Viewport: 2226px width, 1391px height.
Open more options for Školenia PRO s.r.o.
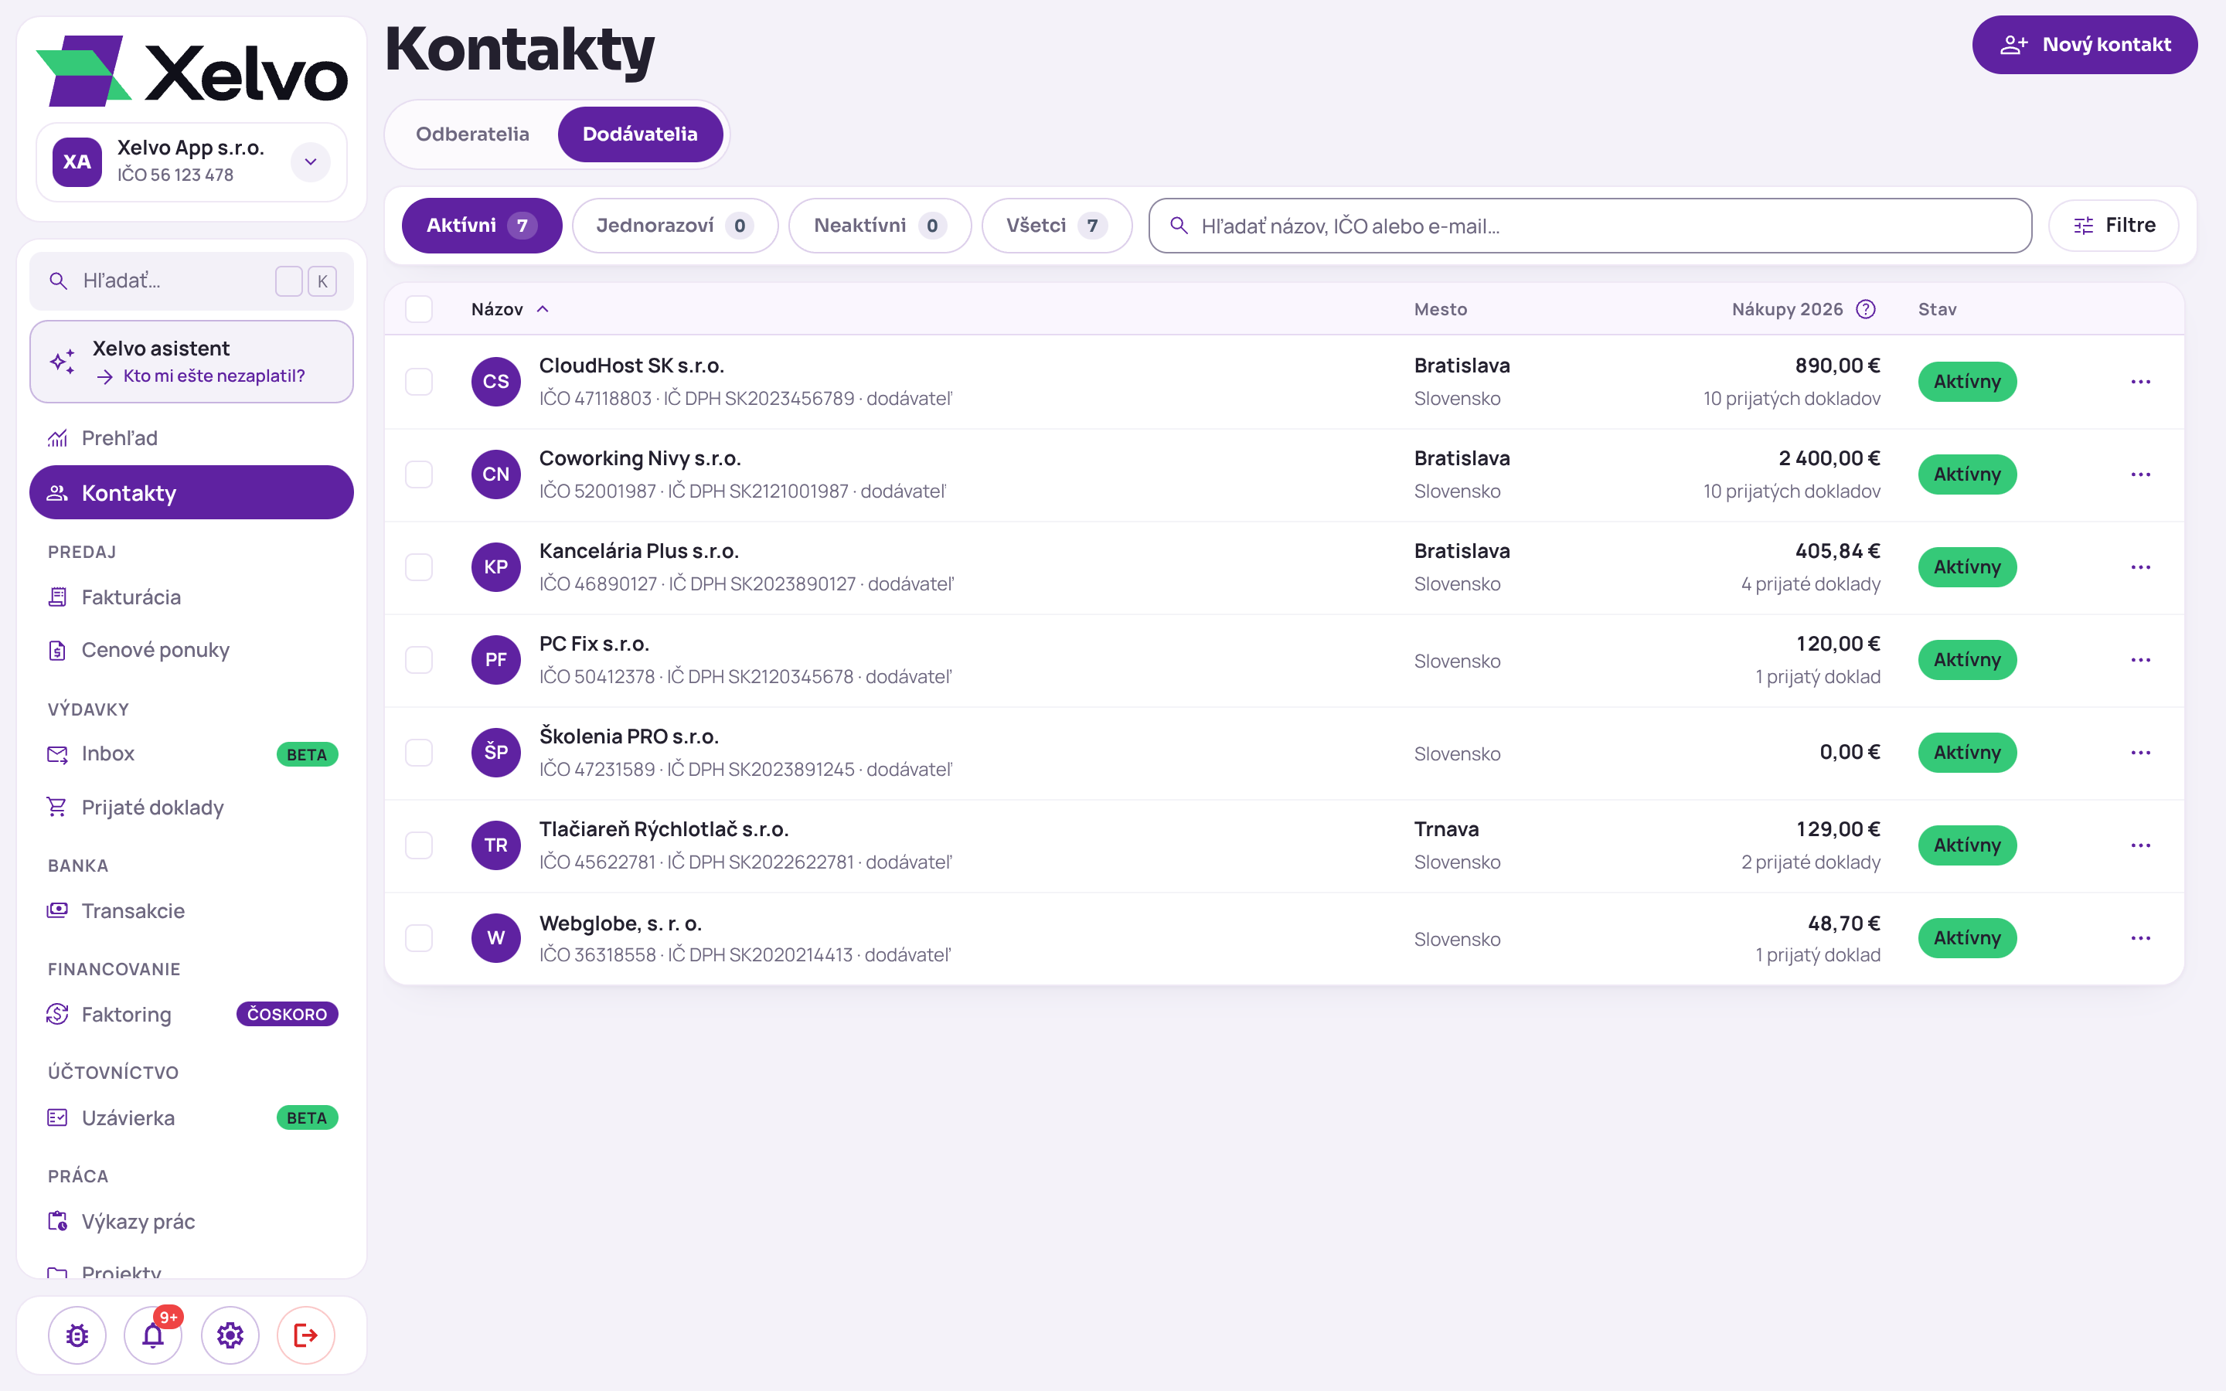2140,753
